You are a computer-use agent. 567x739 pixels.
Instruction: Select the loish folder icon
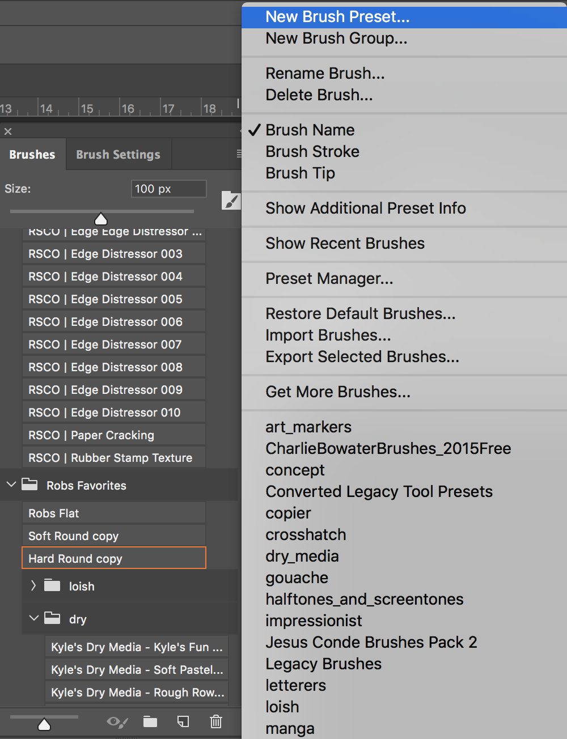52,585
